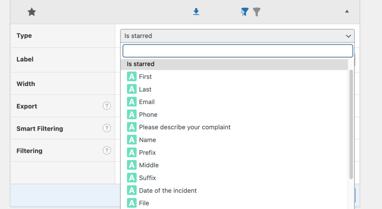Image resolution: width=382 pixels, height=209 pixels.
Task: Choose the File field option
Action: tap(144, 203)
